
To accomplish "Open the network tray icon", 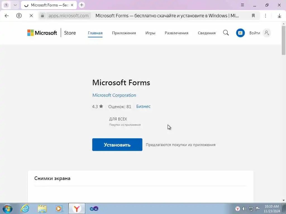I will [x=251, y=209].
